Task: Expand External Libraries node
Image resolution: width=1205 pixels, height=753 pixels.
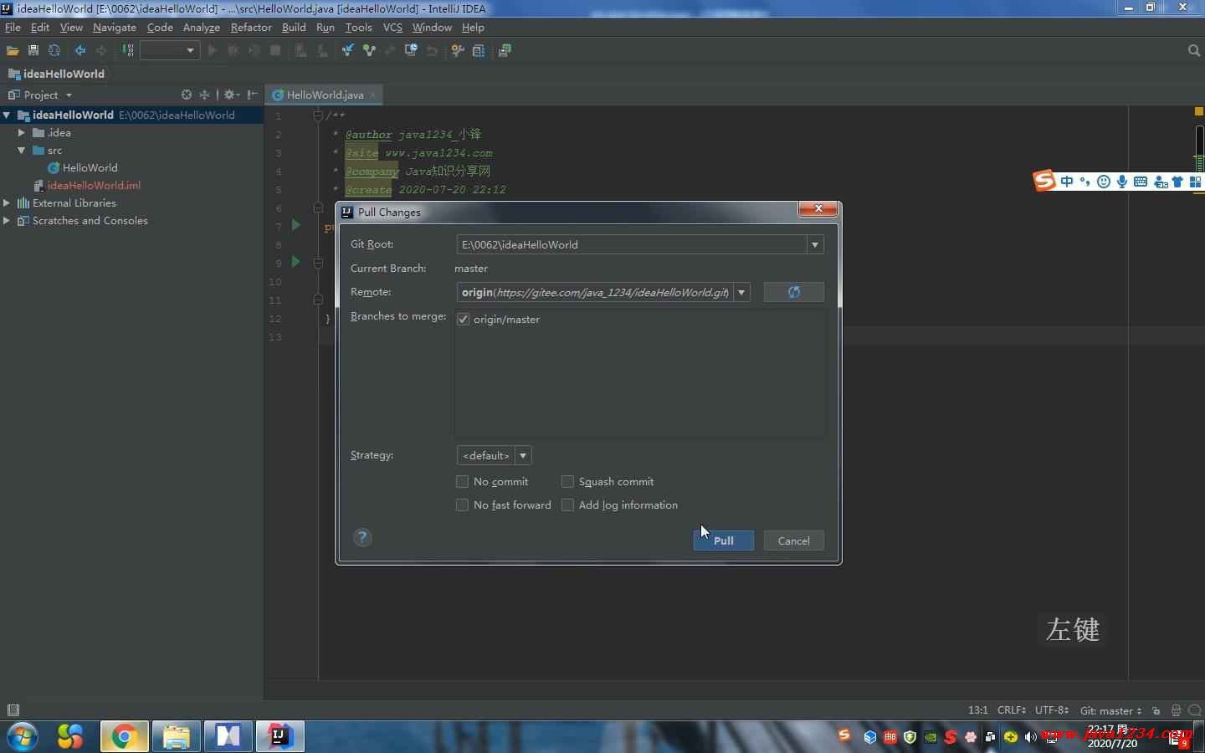Action: click(x=7, y=202)
